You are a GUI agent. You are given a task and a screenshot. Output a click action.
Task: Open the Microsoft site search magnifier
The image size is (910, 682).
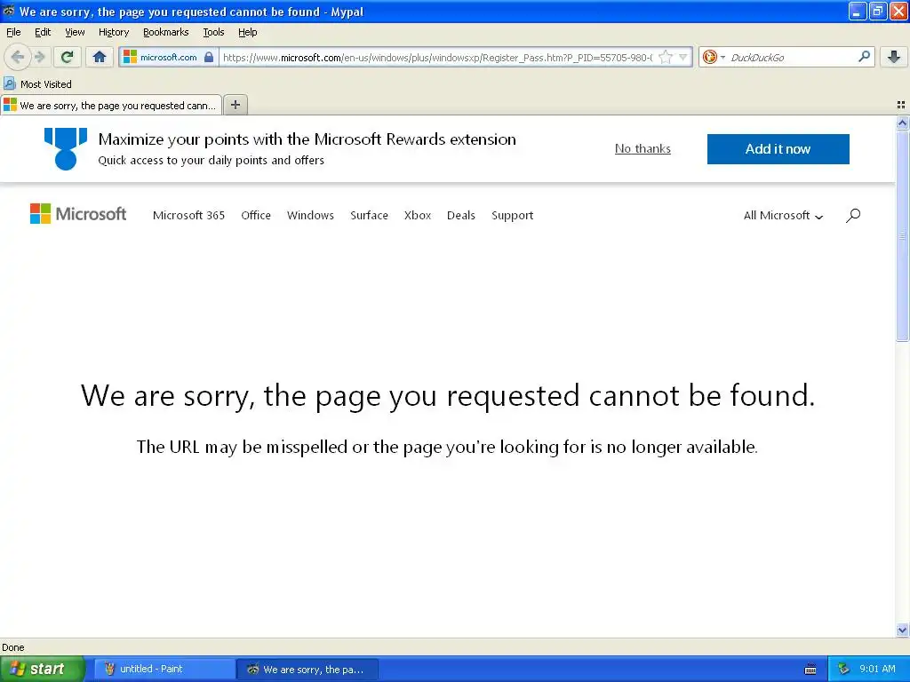click(853, 215)
